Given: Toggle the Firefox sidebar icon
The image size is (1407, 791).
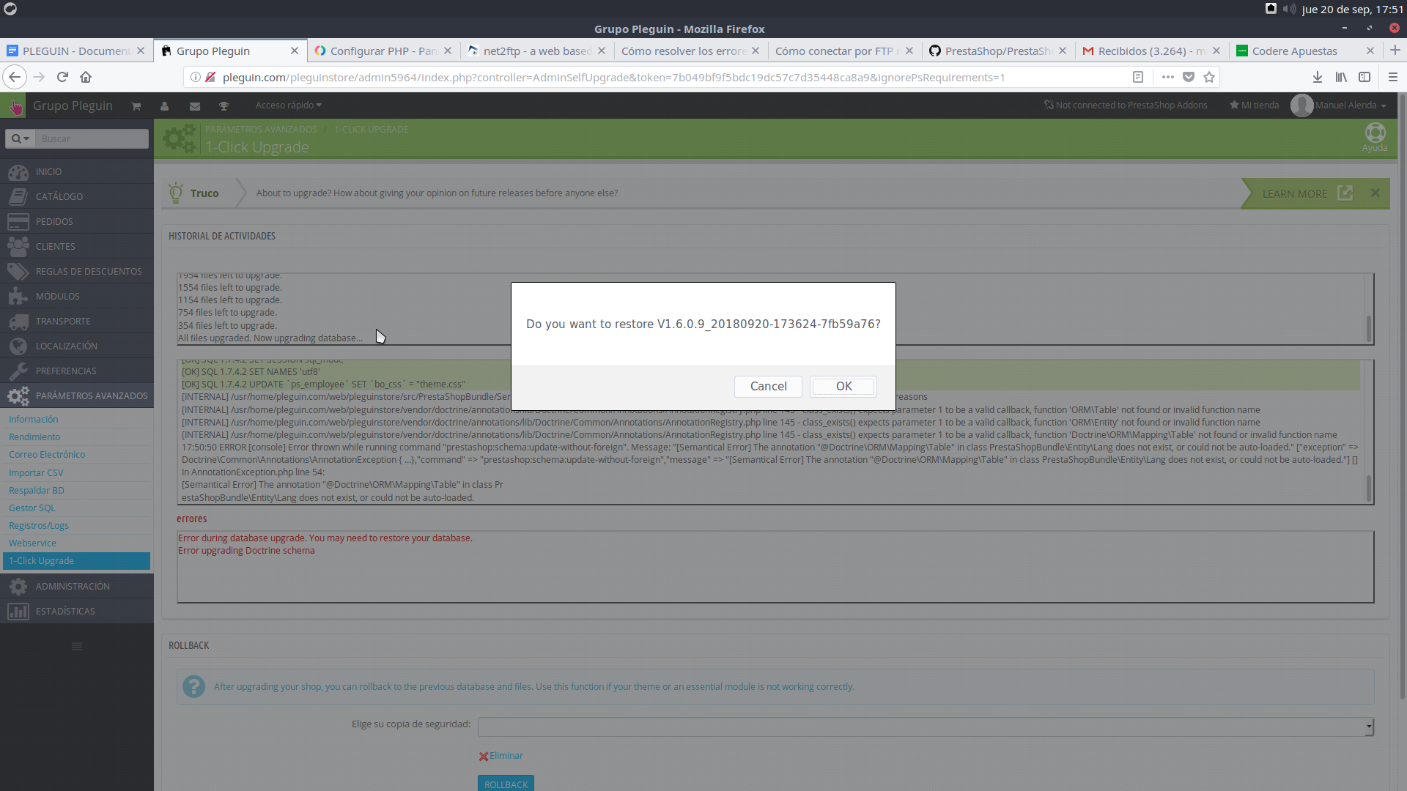Looking at the screenshot, I should pyautogui.click(x=1364, y=77).
